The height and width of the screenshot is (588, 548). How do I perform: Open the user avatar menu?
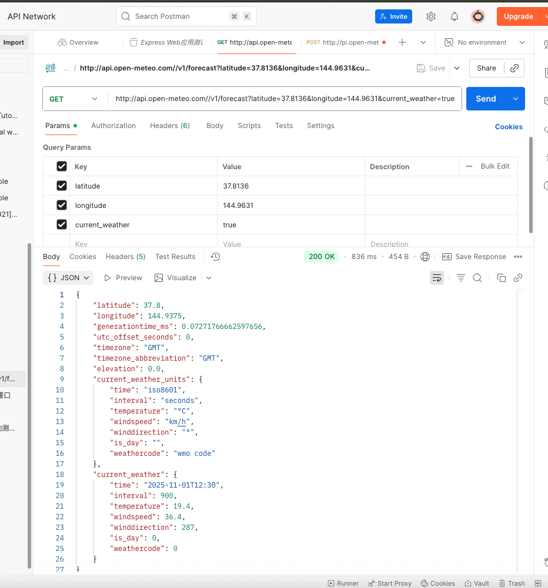point(478,16)
